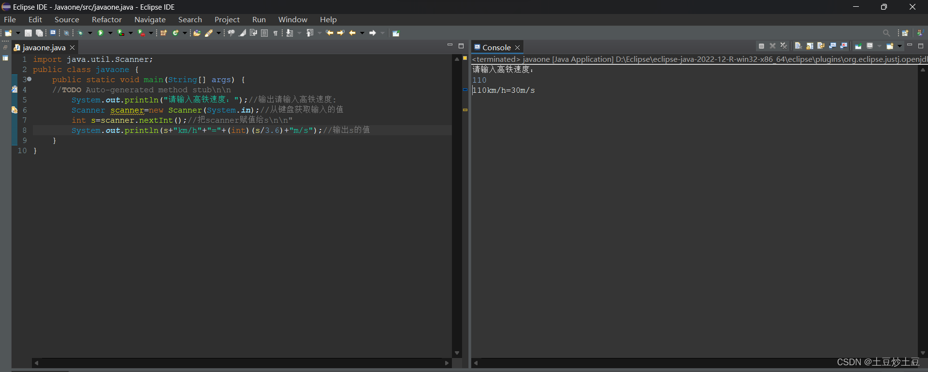The height and width of the screenshot is (372, 928).
Task: Switch to the Java perspective icon
Action: click(x=920, y=33)
